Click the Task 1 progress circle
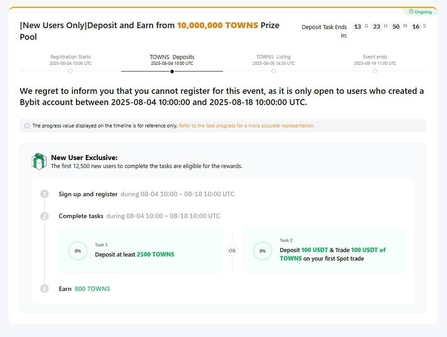The height and width of the screenshot is (337, 447). point(78,251)
